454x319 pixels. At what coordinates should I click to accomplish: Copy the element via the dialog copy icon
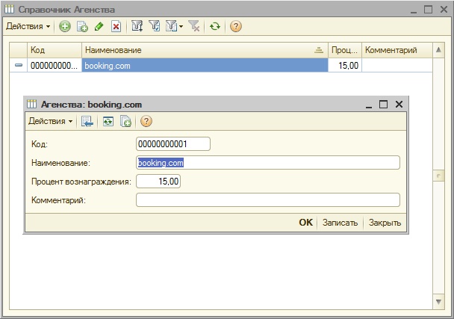pyautogui.click(x=125, y=121)
